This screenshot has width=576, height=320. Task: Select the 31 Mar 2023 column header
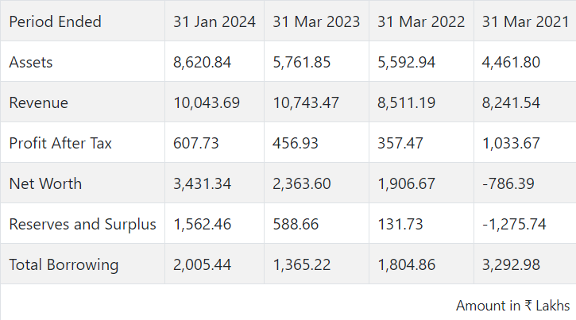click(315, 21)
